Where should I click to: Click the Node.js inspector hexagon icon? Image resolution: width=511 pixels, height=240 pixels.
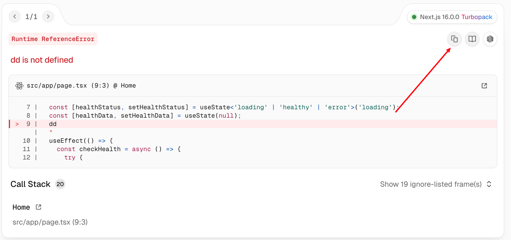coord(490,39)
